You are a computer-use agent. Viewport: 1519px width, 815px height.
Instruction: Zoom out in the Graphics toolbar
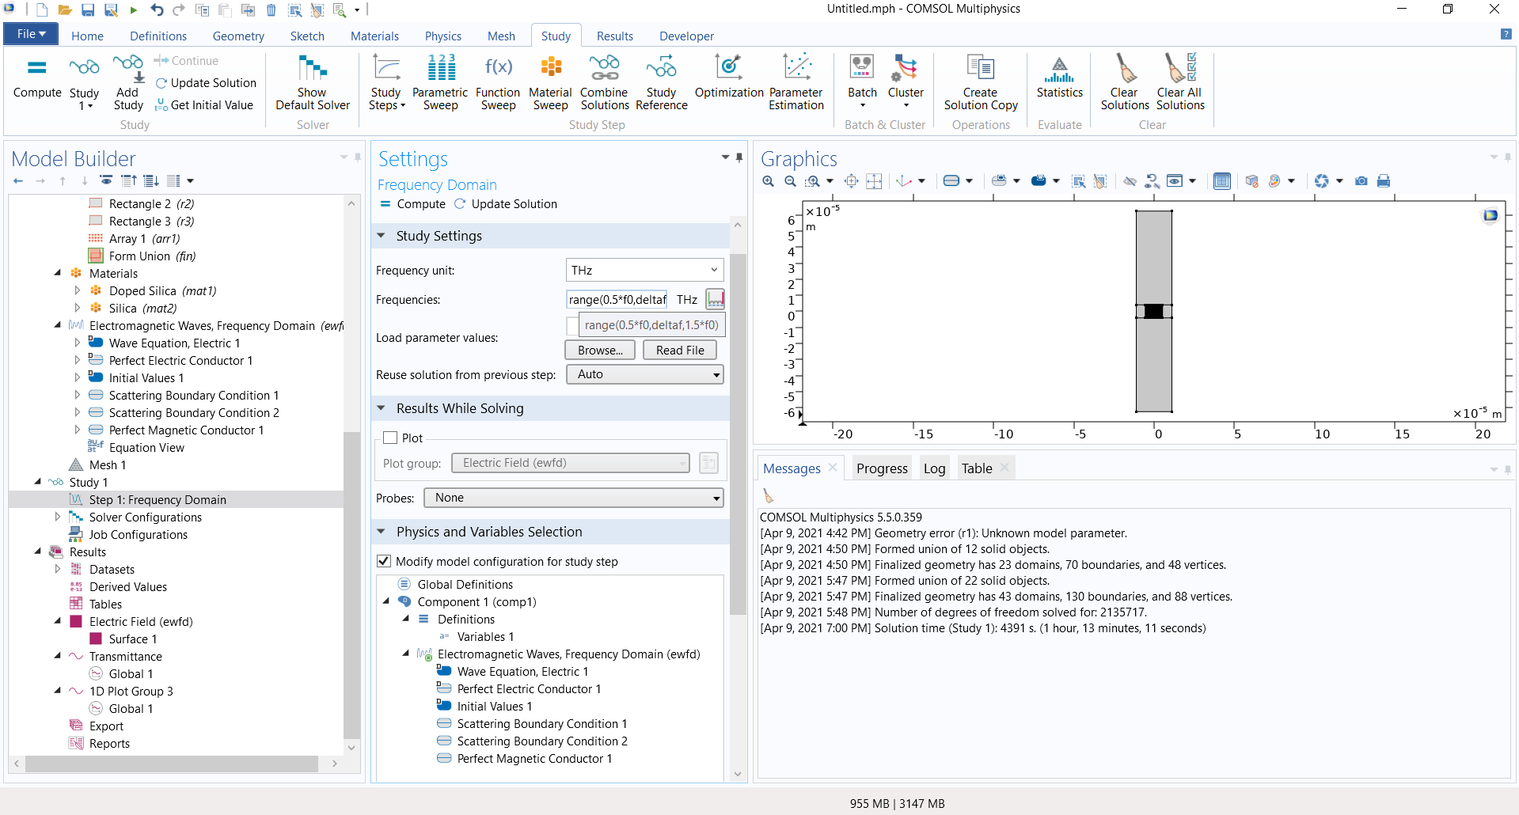(x=790, y=181)
